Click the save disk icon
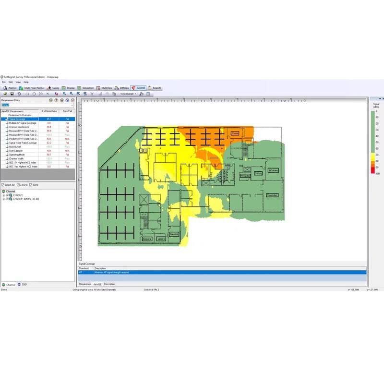This screenshot has width=384, height=384. point(12,94)
